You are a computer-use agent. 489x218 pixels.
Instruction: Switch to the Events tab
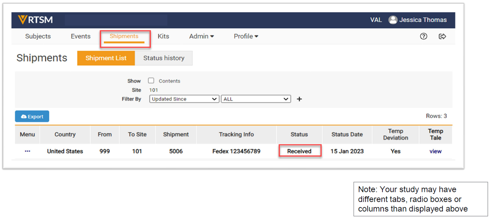click(x=81, y=36)
